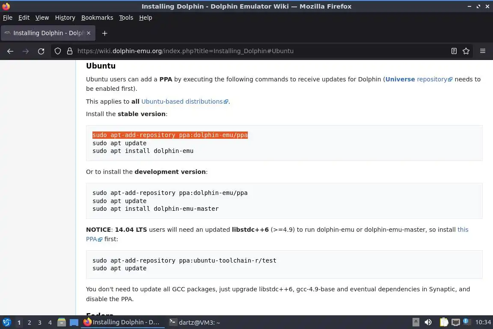
Task: Reload the page with the refresh icon
Action: (41, 51)
